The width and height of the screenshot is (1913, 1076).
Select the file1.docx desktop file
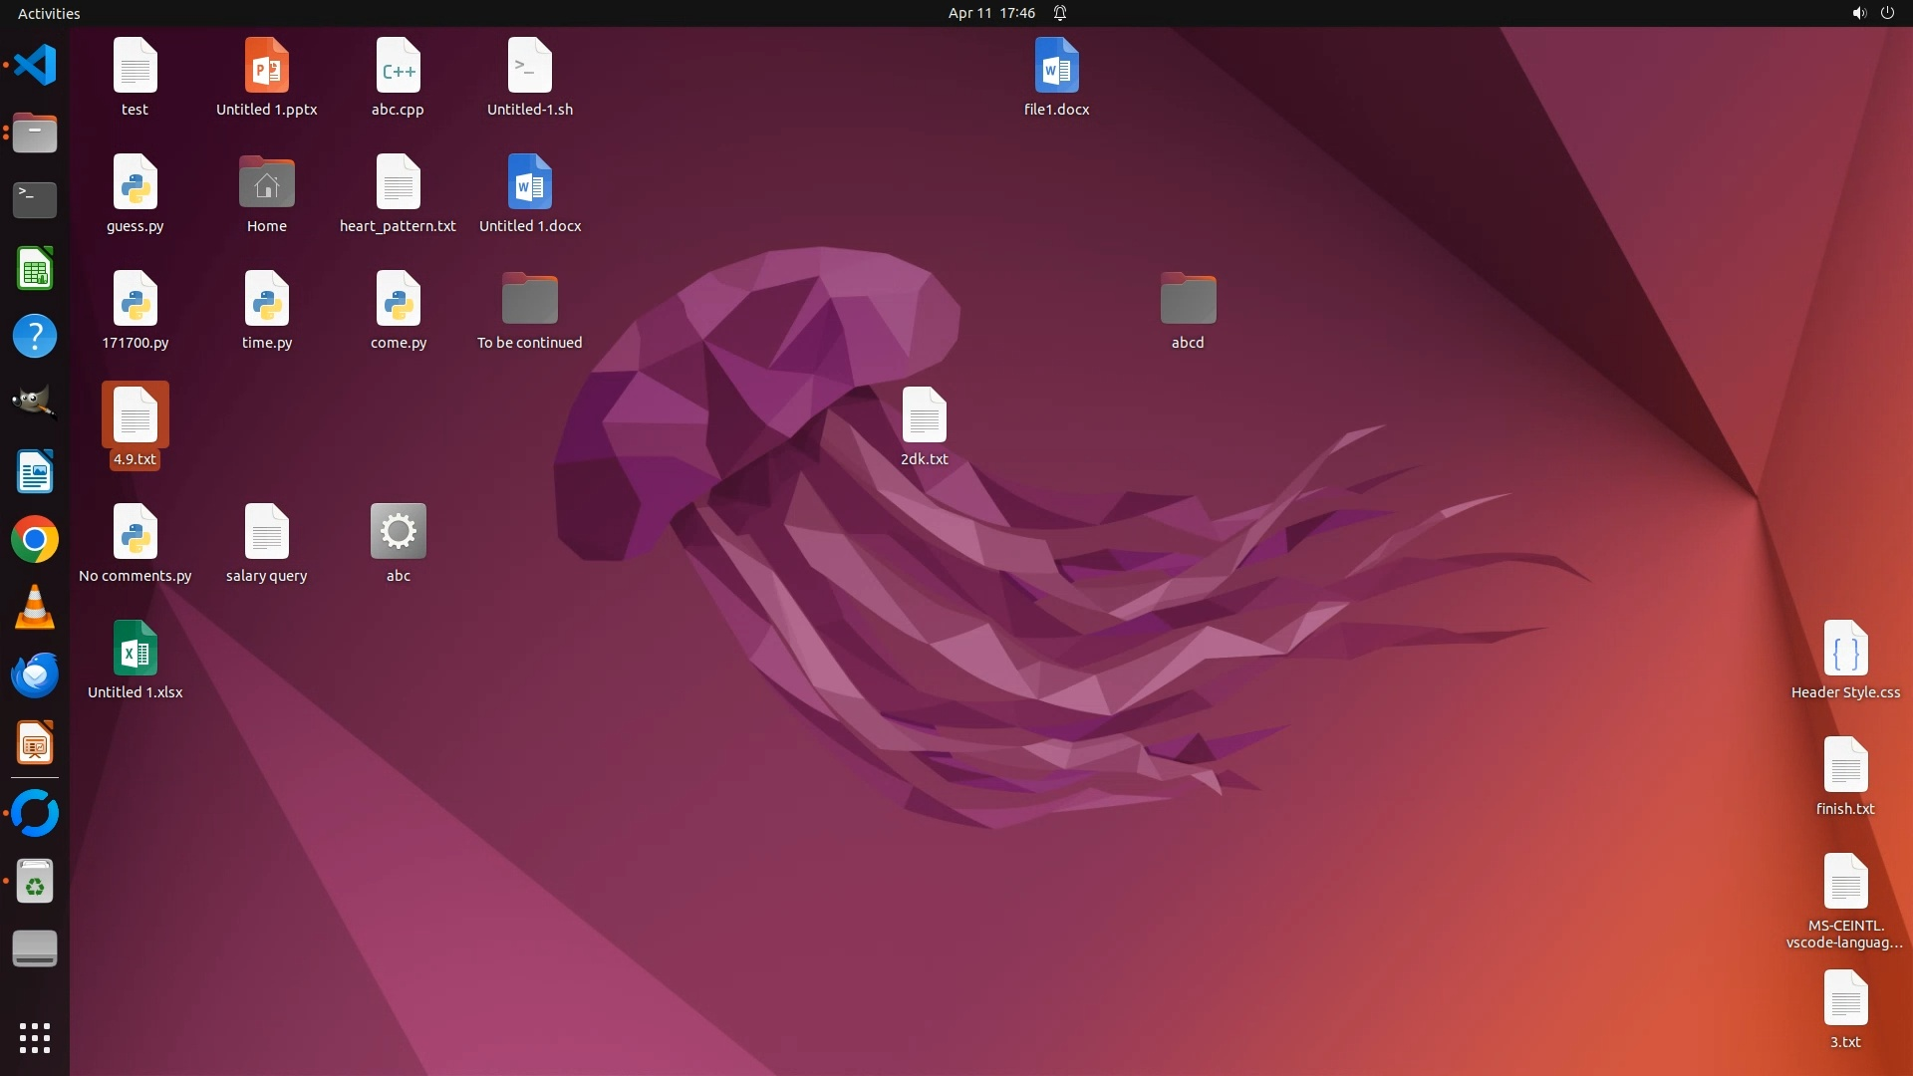[1056, 66]
